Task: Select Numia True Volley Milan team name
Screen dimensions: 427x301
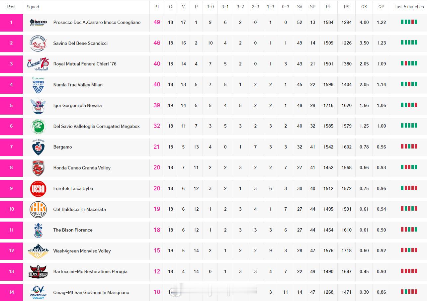Action: tap(78, 85)
